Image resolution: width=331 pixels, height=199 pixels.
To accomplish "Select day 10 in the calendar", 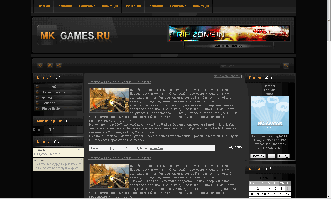I will coord(264,194).
